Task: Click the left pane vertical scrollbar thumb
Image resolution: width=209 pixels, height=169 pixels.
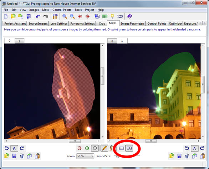Action: click(x=102, y=76)
